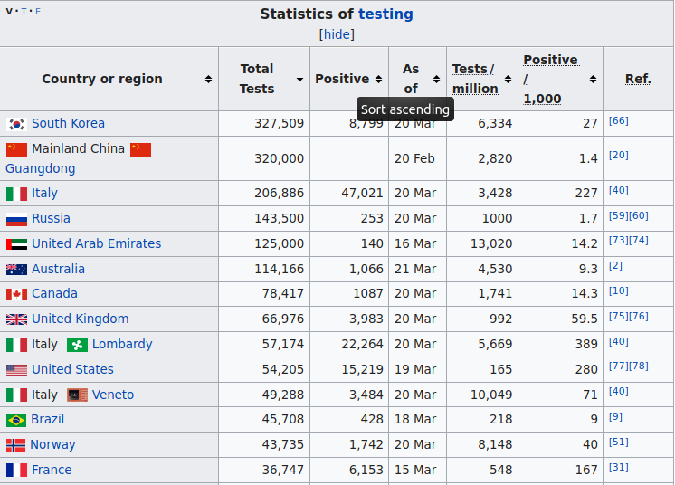The image size is (675, 485).
Task: Sort table by Country or region column
Action: click(x=208, y=80)
